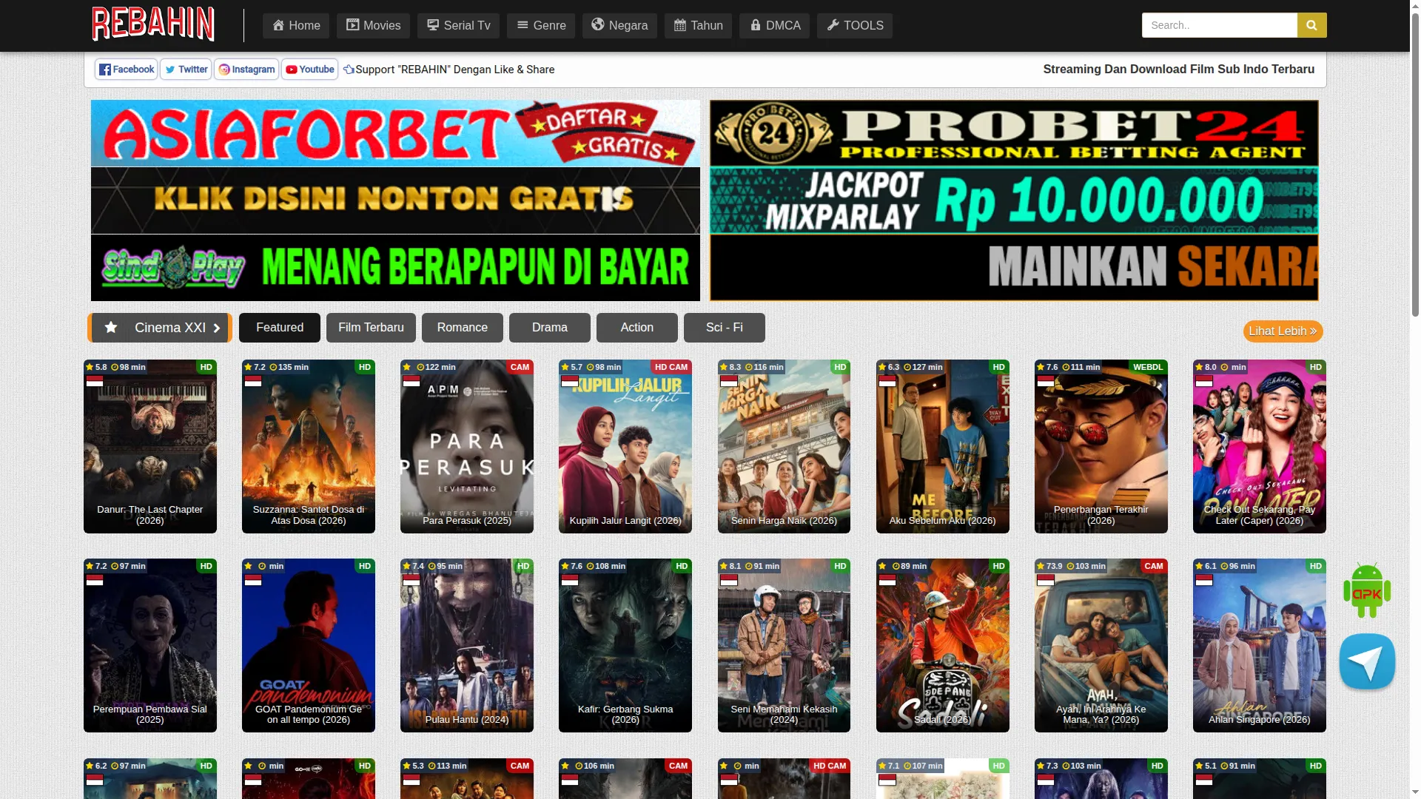The width and height of the screenshot is (1421, 799).
Task: Switch to the Film Terbaru tab
Action: tap(371, 328)
